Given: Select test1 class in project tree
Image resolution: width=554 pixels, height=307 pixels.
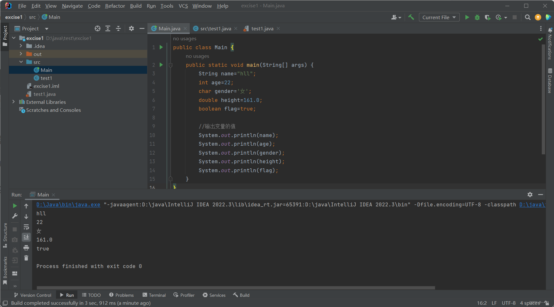Looking at the screenshot, I should coord(46,78).
